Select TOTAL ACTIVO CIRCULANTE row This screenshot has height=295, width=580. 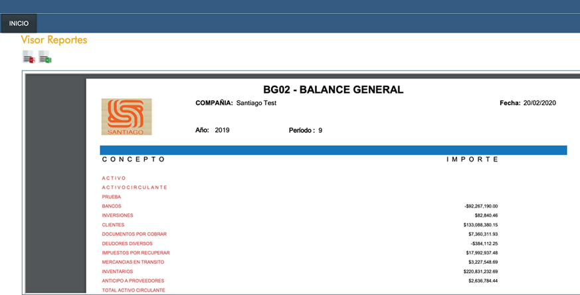134,290
